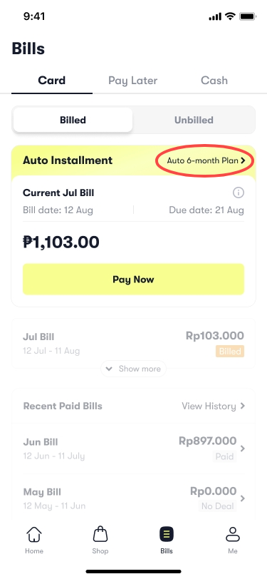Tap the cellular signal bars icon
267x579 pixels.
[x=215, y=16]
